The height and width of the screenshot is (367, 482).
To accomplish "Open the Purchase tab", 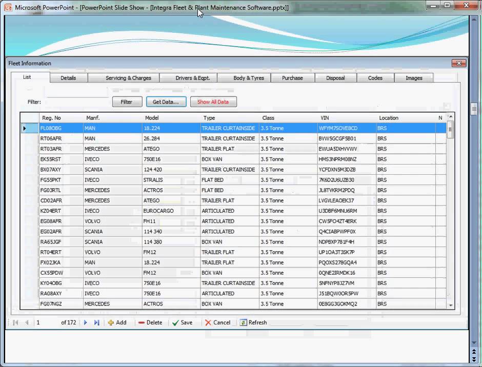I will click(293, 78).
